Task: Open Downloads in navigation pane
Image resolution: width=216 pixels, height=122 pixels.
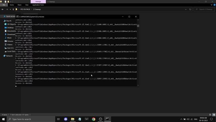Action: pyautogui.click(x=10, y=34)
